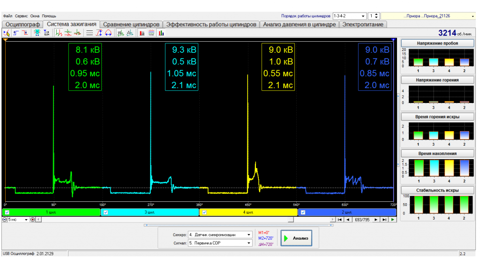Uncheck the 4 цил. cylinder checkbox
Image resolution: width=480 pixels, height=258 pixels.
tap(204, 212)
